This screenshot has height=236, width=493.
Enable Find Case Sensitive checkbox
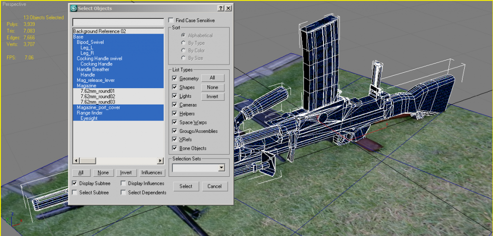171,21
